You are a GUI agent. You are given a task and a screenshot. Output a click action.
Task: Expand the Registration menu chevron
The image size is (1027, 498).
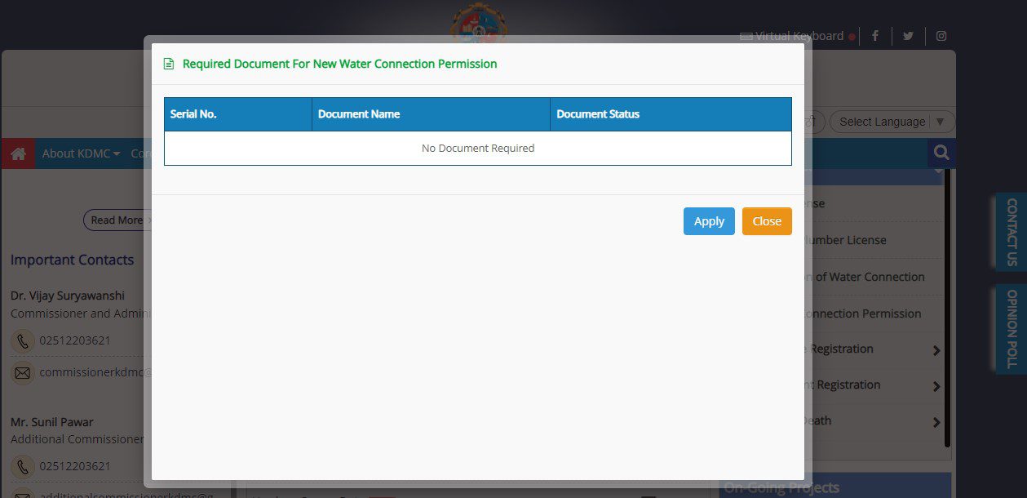point(936,349)
